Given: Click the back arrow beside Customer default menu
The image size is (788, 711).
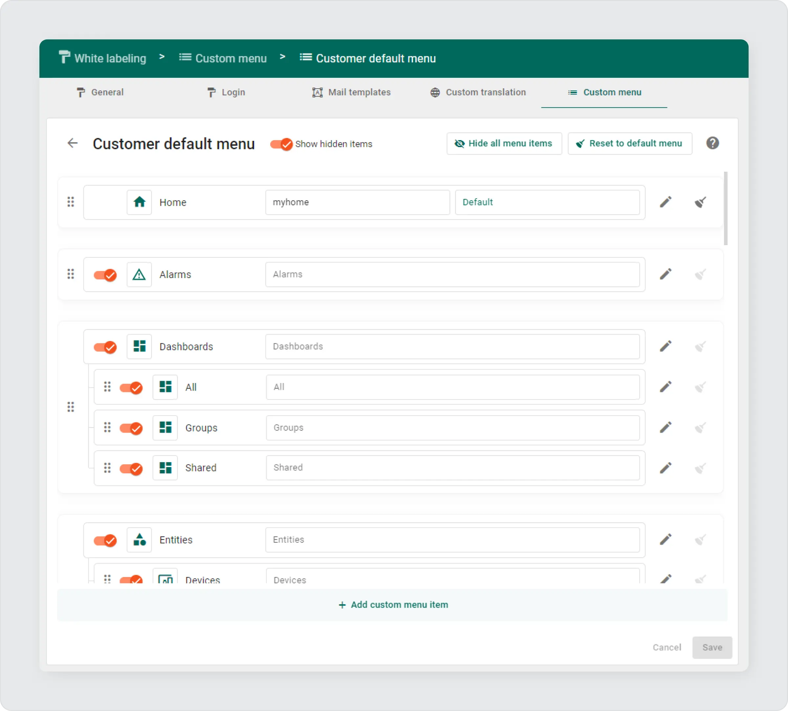Looking at the screenshot, I should 73,143.
